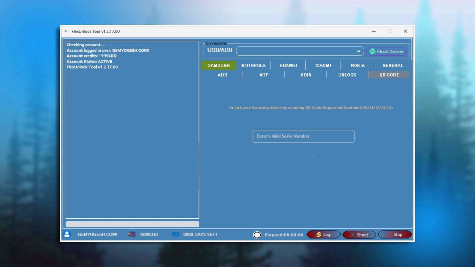
Task: Click the Log button
Action: pyautogui.click(x=324, y=234)
